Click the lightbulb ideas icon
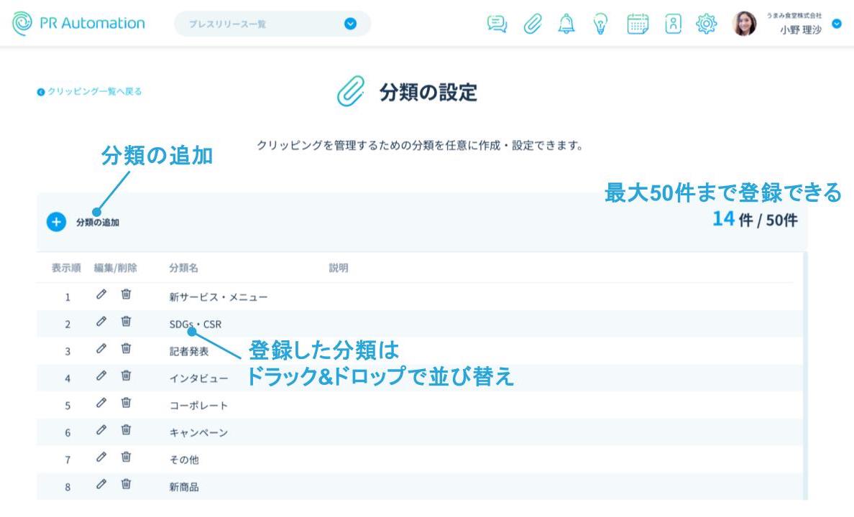 point(600,24)
